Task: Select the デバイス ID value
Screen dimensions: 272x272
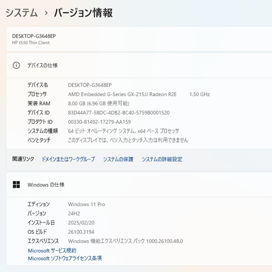Action: coord(118,113)
